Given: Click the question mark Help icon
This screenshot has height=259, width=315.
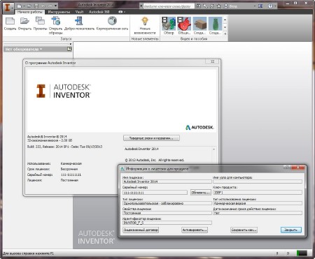Looking at the screenshot, I should coord(270,6).
